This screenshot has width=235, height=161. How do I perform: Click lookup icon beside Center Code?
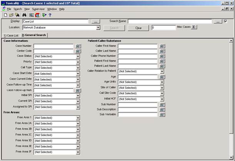[78, 51]
